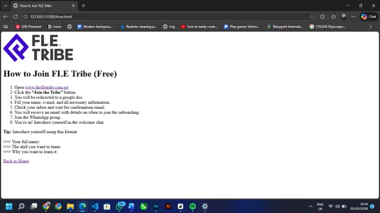The width and height of the screenshot is (380, 213).
Task: Expand the tab actions dropdown chevron
Action: (x=6, y=6)
